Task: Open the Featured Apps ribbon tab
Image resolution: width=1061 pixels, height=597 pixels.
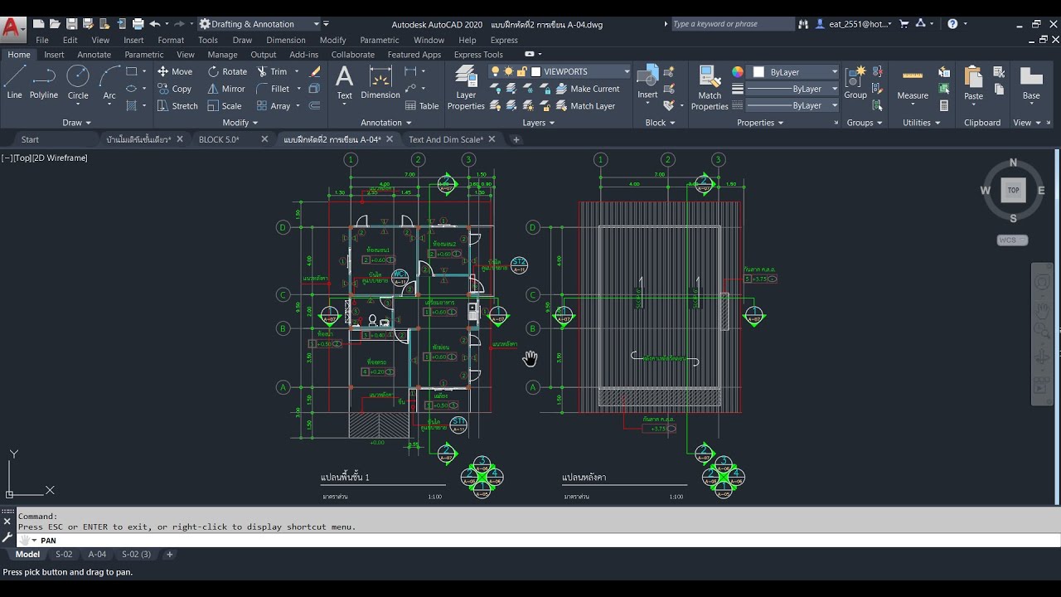Action: [x=414, y=55]
